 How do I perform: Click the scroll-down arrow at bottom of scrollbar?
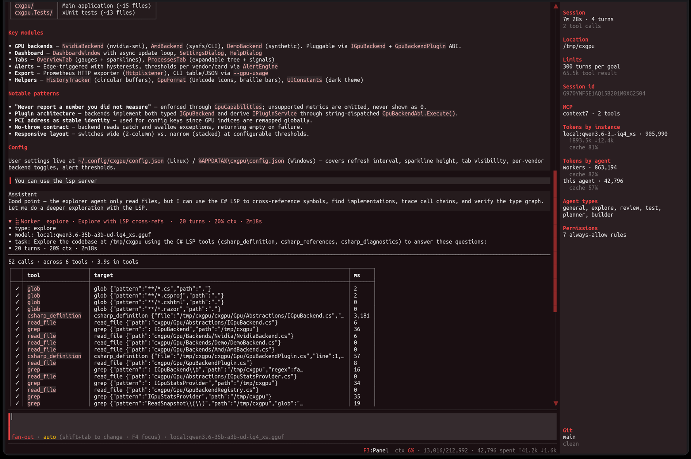click(555, 403)
